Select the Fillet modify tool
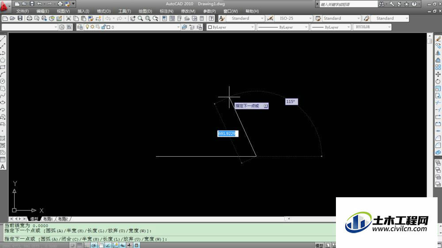 click(438, 145)
